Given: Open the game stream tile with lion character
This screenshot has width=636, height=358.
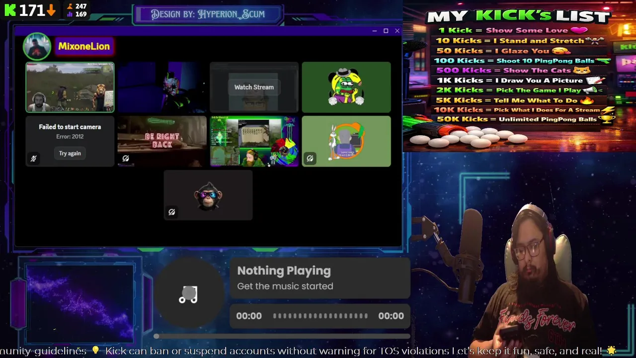Looking at the screenshot, I should (70, 87).
